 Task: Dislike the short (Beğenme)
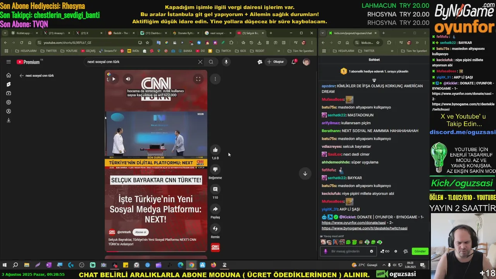click(x=215, y=169)
